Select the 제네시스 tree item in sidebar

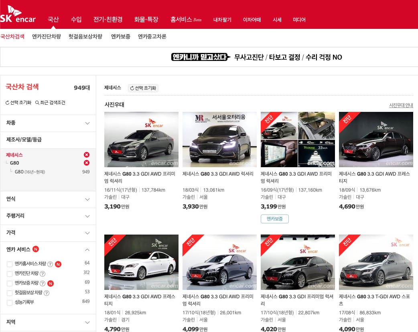coord(14,155)
